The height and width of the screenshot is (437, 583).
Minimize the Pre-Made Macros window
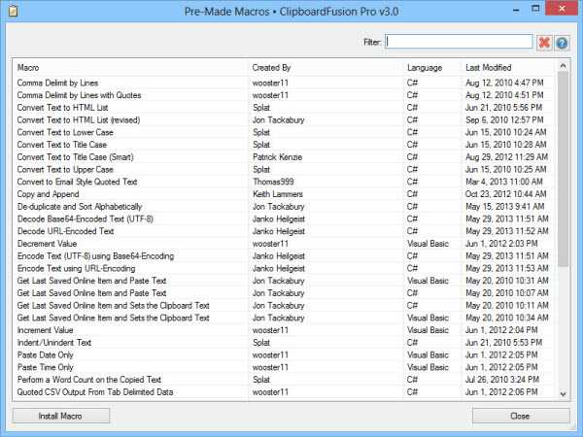(x=516, y=10)
